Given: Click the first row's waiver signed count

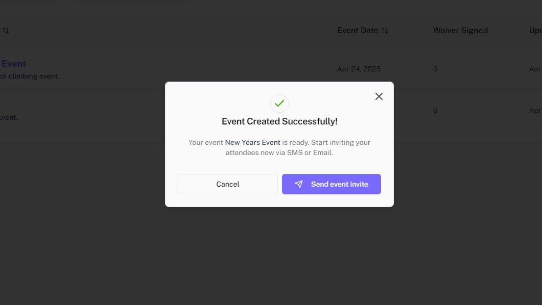Looking at the screenshot, I should click(435, 69).
